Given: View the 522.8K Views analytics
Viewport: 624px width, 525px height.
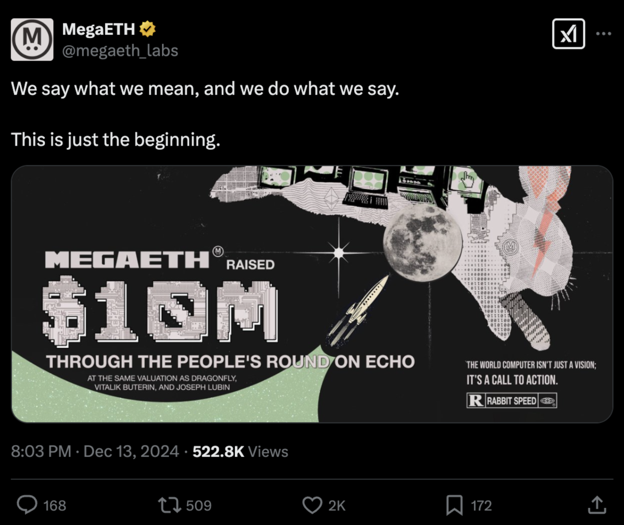Looking at the screenshot, I should [x=240, y=451].
